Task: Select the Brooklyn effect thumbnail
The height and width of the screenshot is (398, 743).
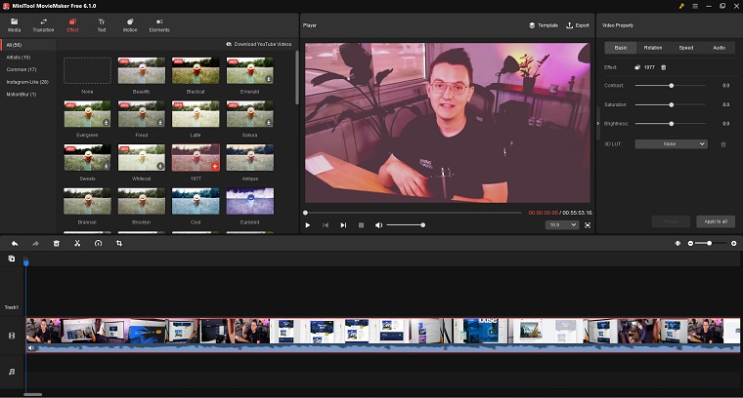Action: click(141, 201)
